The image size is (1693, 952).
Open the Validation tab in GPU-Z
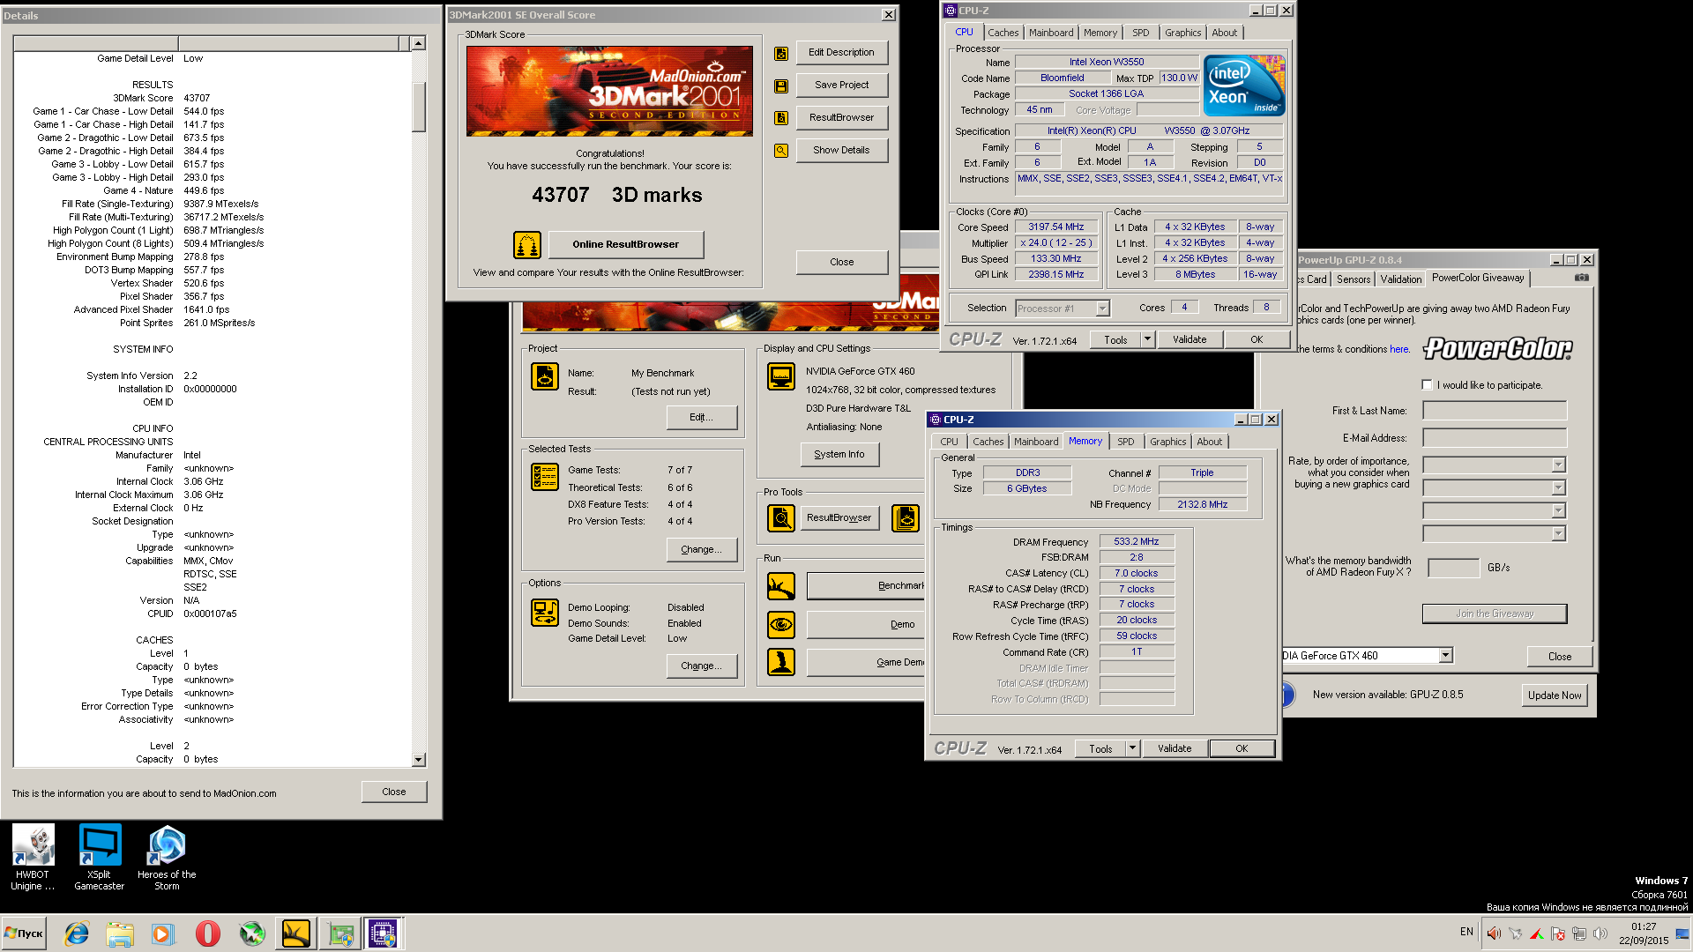point(1400,279)
